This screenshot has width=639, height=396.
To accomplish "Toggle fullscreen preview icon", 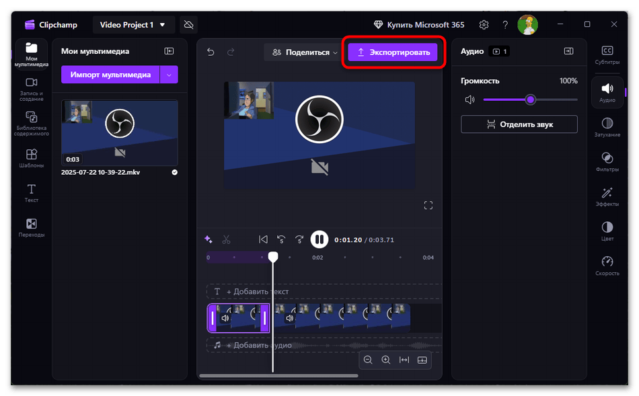I will click(x=428, y=205).
